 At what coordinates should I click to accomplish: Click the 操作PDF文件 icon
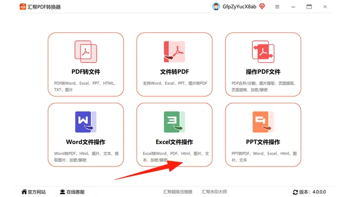(x=263, y=52)
